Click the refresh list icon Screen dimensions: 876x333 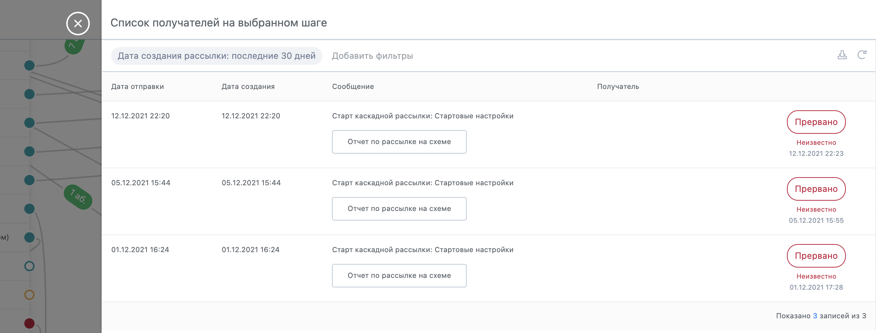click(x=862, y=55)
